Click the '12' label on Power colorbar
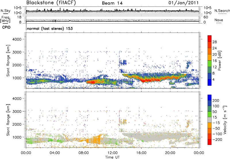 coord(214,67)
